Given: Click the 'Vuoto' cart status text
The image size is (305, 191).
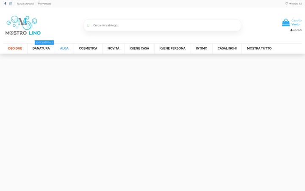Looking at the screenshot, I should coord(295,24).
